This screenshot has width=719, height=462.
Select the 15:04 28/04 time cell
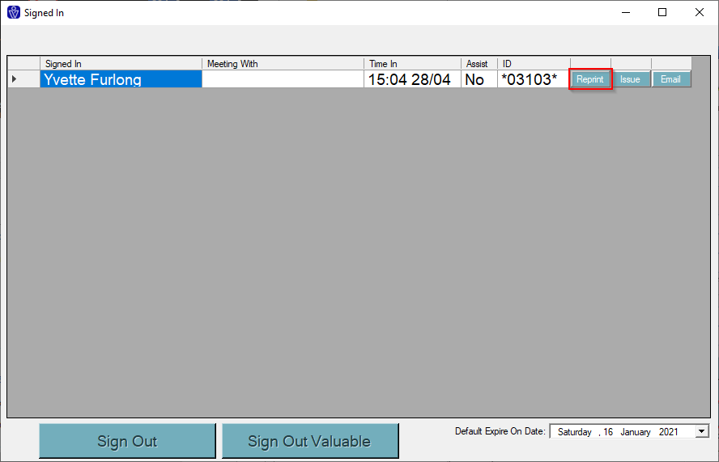point(412,79)
